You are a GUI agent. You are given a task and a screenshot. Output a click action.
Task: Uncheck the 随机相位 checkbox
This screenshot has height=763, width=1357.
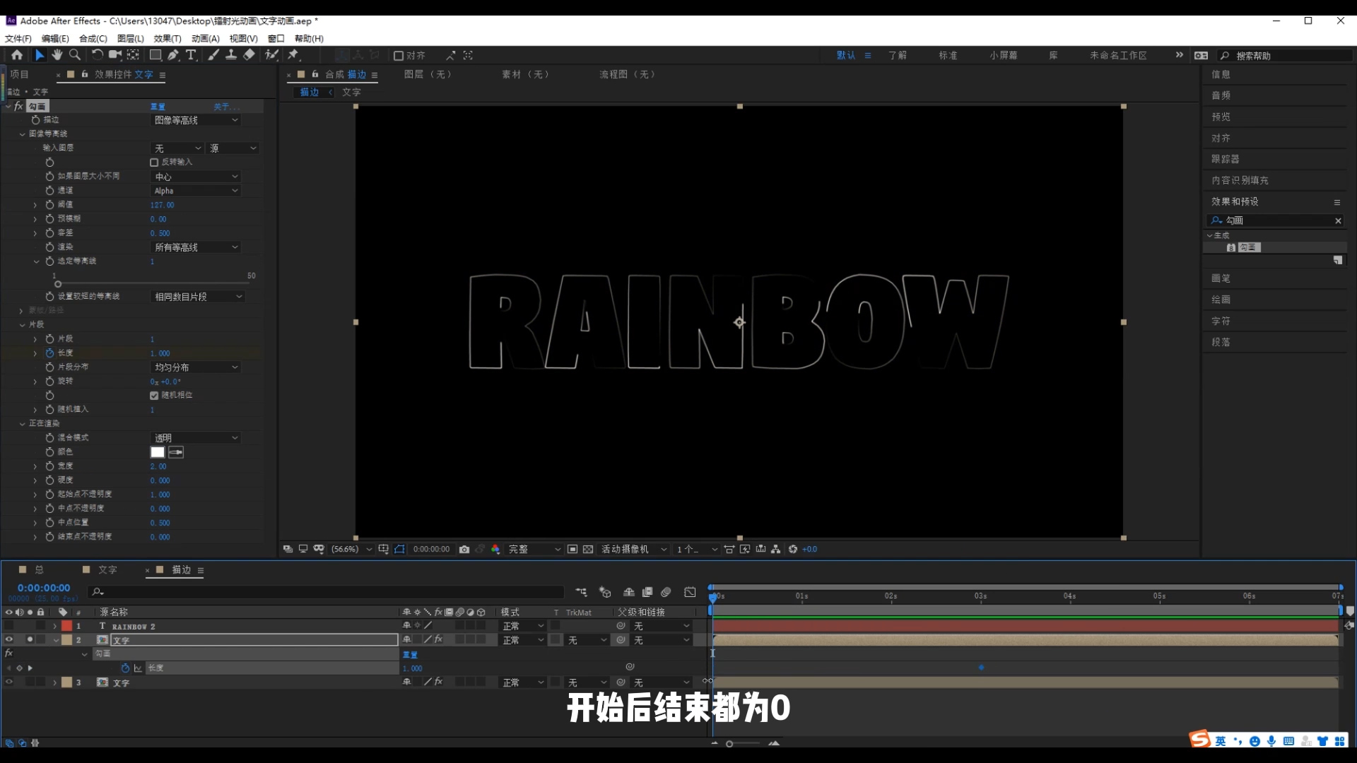point(154,396)
